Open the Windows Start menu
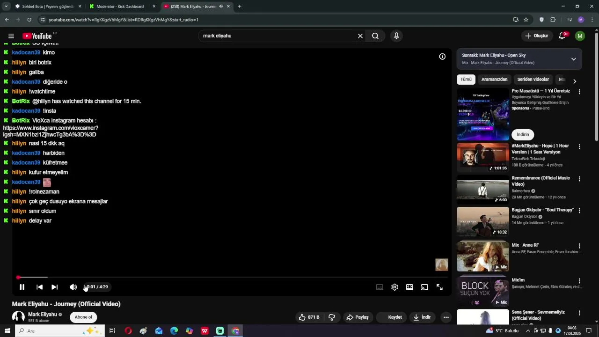Viewport: 599px width, 337px height. (7, 331)
